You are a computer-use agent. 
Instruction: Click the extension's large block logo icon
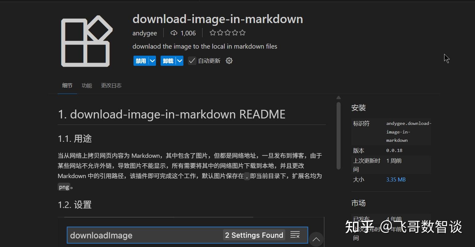[87, 41]
